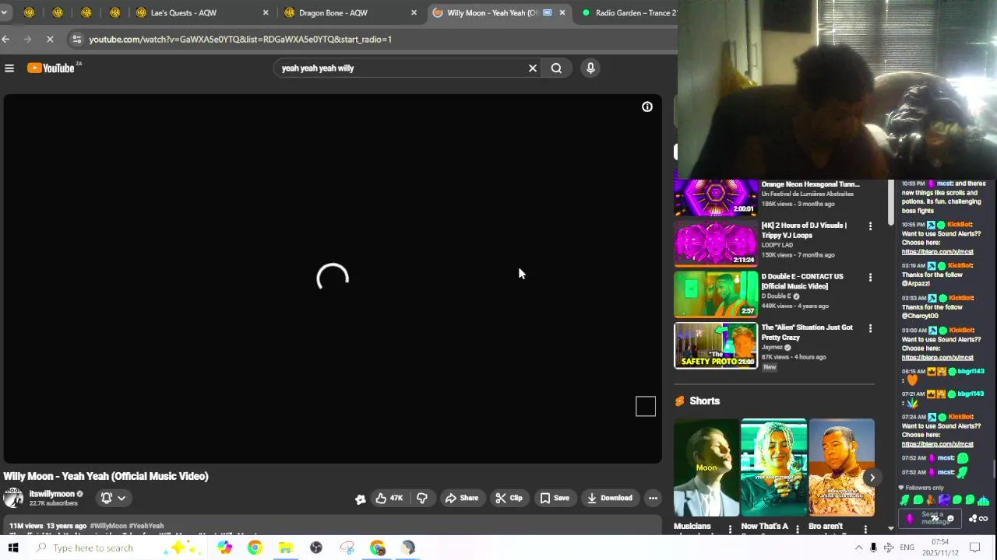Open options menu for The Alien Situation video
Viewport: 997px width, 560px height.
click(x=870, y=328)
